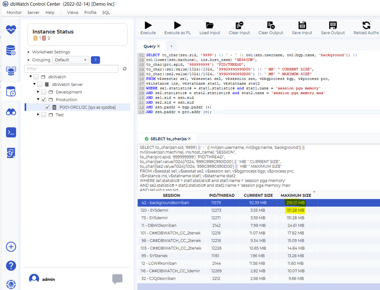Image resolution: width=380 pixels, height=290 pixels.
Task: Open the Monitor menu
Action: (14, 12)
